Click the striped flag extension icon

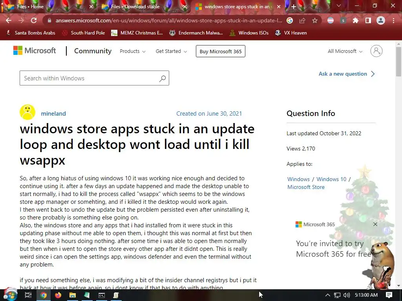pos(331,20)
